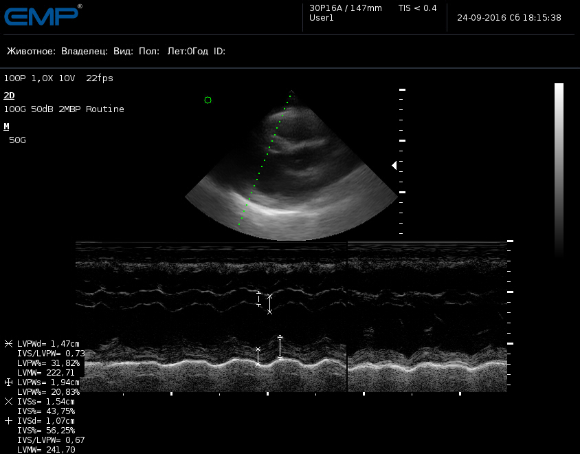Click the 'Лет:0Год' age field
Screen dimensions: 580x454
pos(188,51)
